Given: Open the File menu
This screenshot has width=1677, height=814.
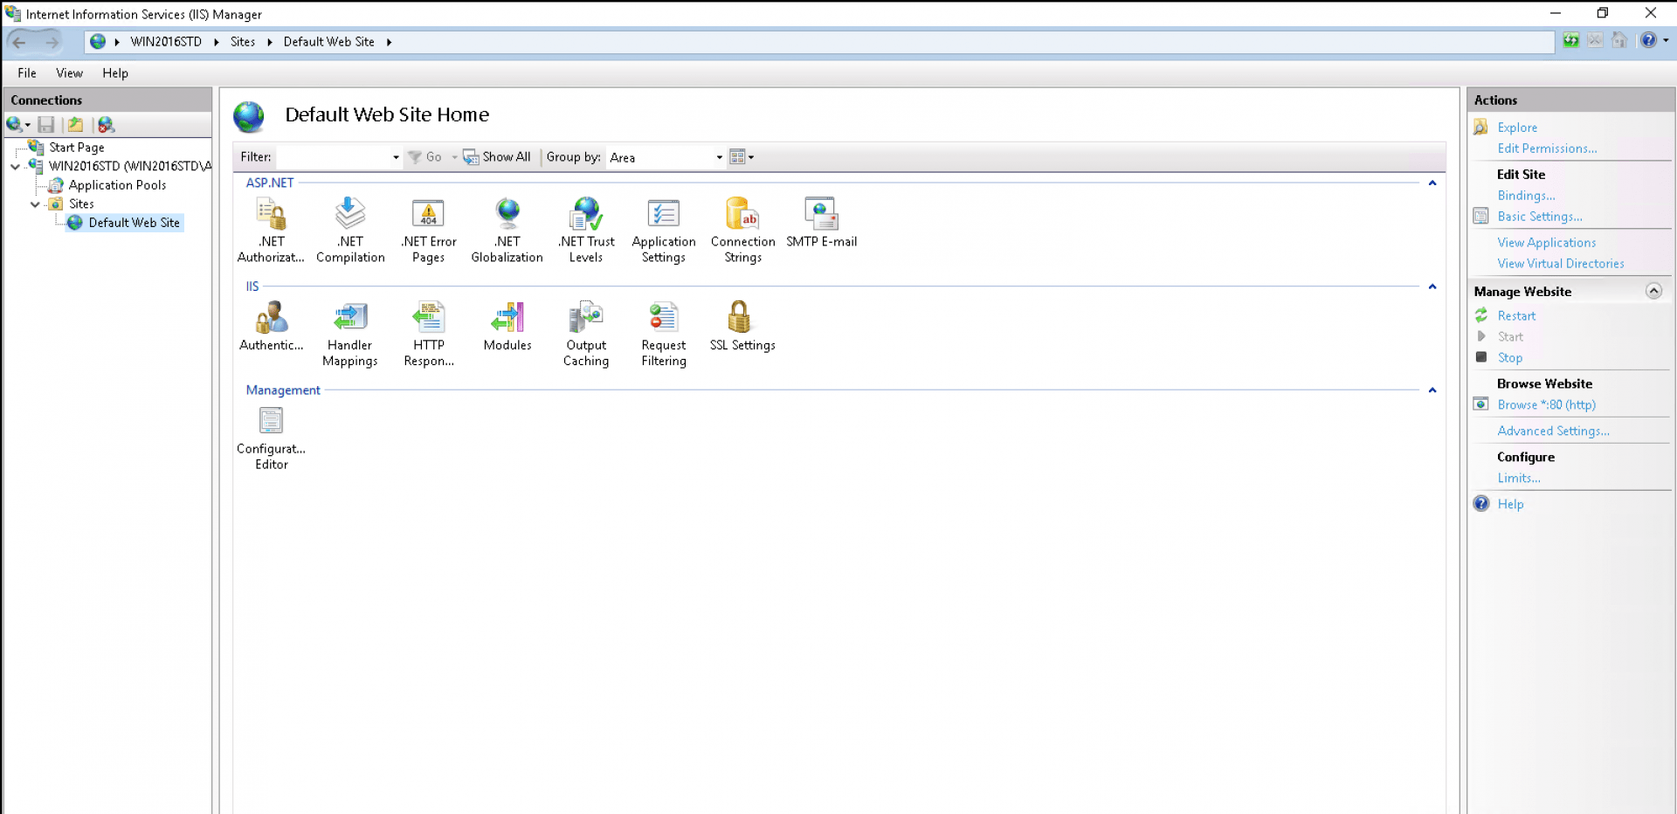Looking at the screenshot, I should click(27, 73).
